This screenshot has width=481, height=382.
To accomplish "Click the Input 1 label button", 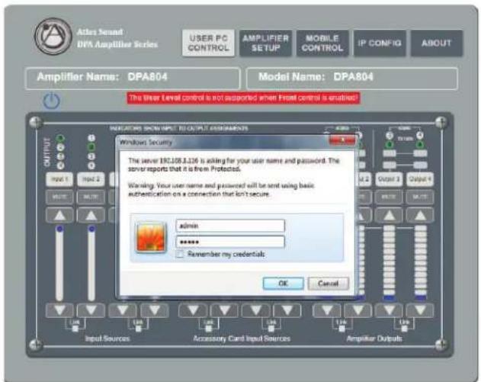I will pos(59,179).
